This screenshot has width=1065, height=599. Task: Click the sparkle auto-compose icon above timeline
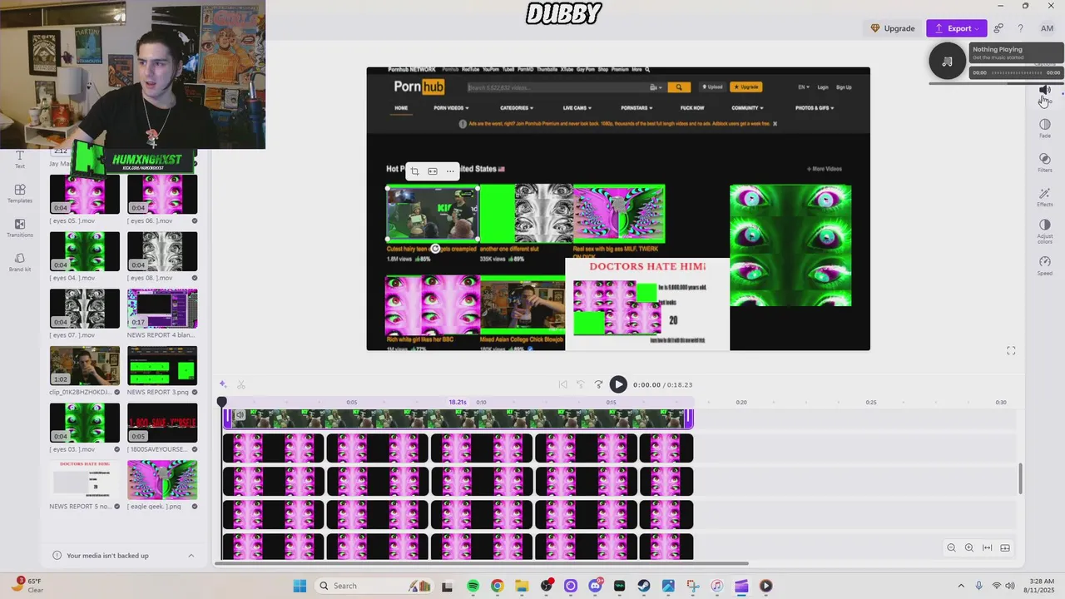[223, 384]
